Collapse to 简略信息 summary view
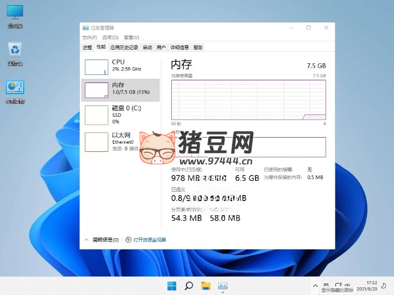 (x=102, y=240)
